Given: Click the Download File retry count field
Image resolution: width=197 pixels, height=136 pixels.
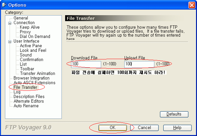Looking at the screenshot, I should click(86, 64).
